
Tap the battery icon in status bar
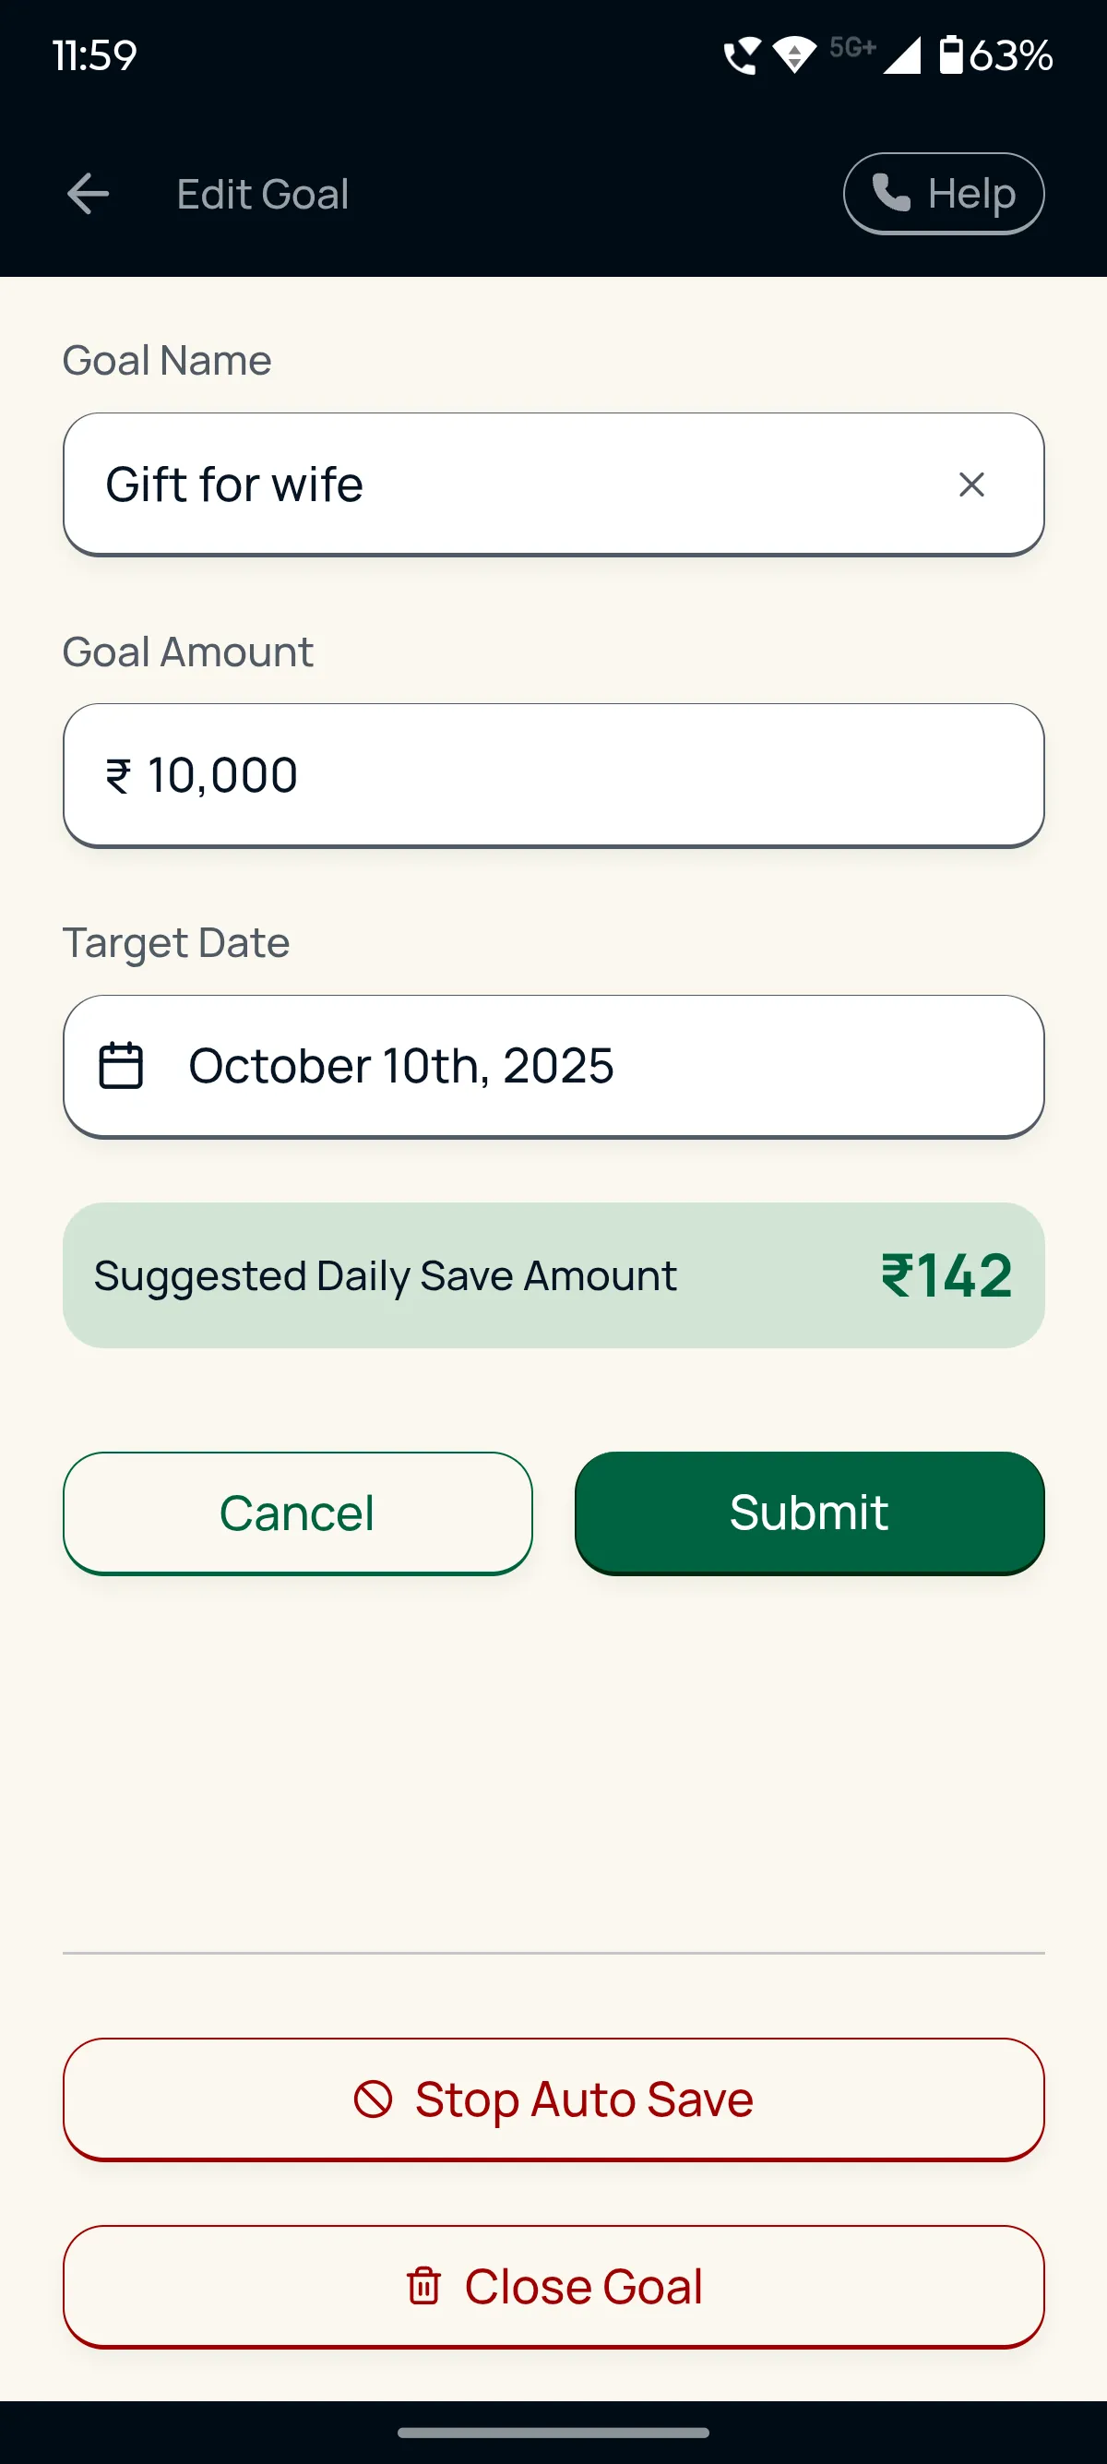pos(951,54)
